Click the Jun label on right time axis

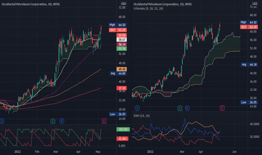[x=234, y=152]
